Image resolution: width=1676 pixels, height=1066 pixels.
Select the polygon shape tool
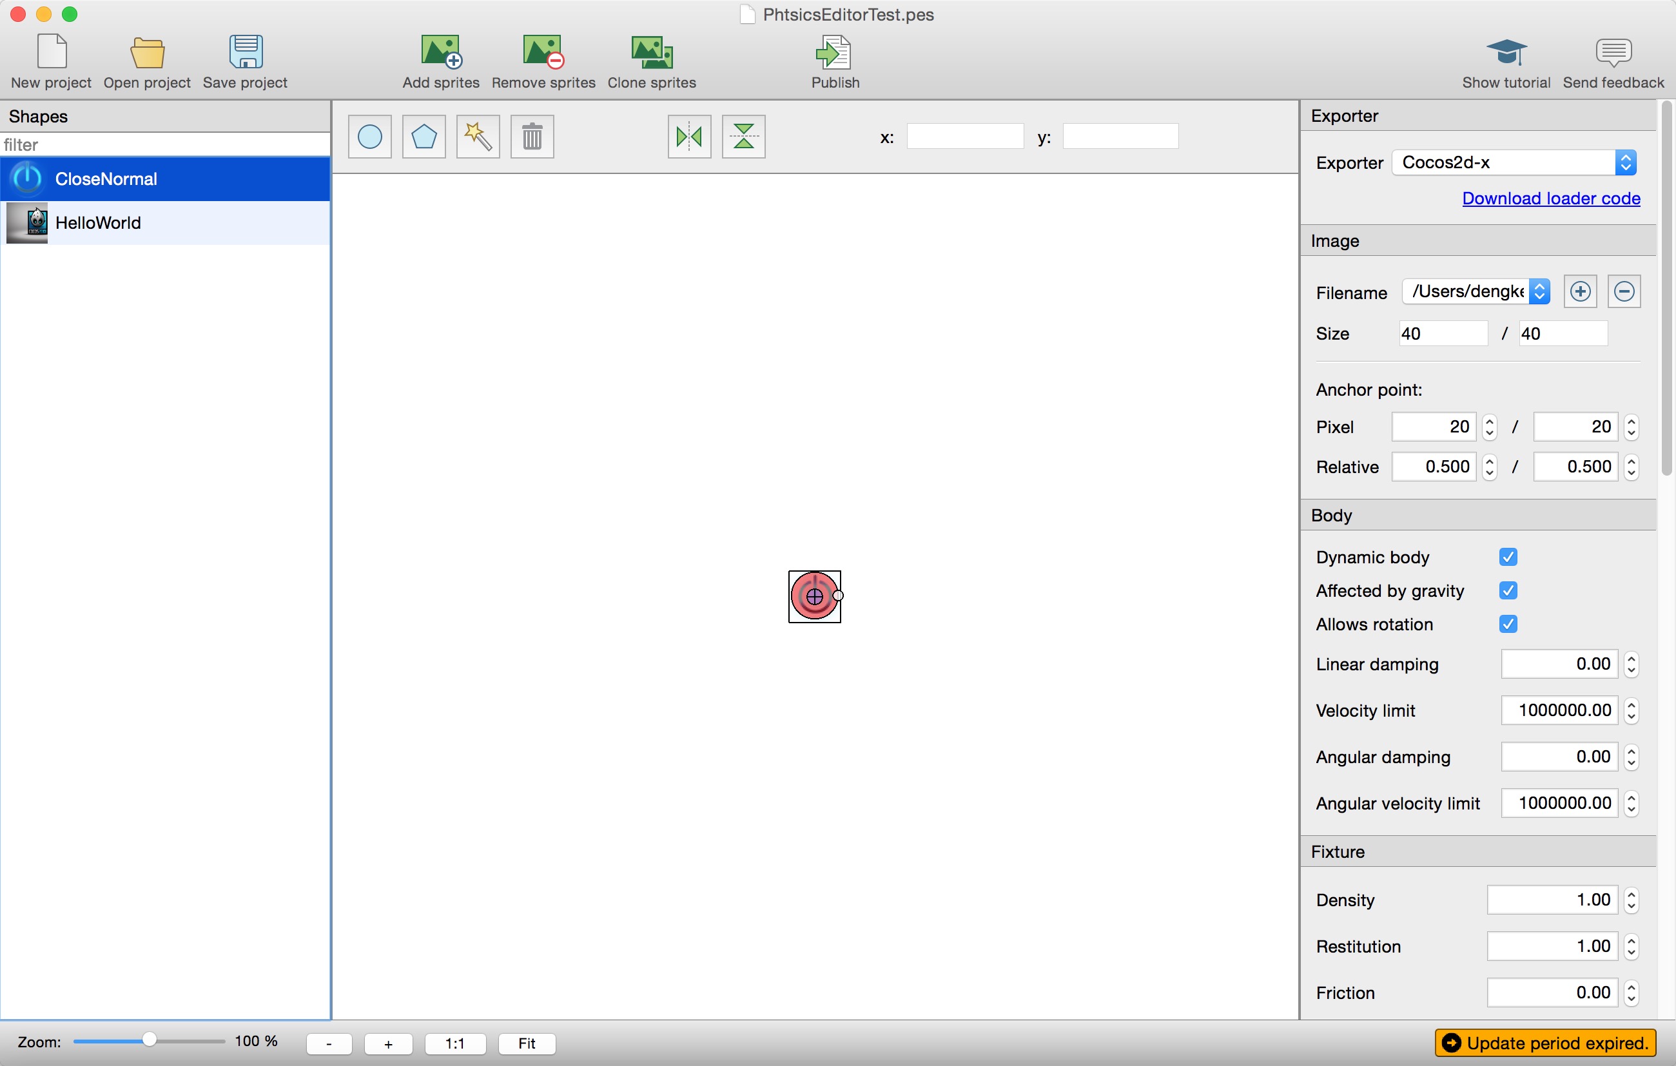[x=424, y=137]
